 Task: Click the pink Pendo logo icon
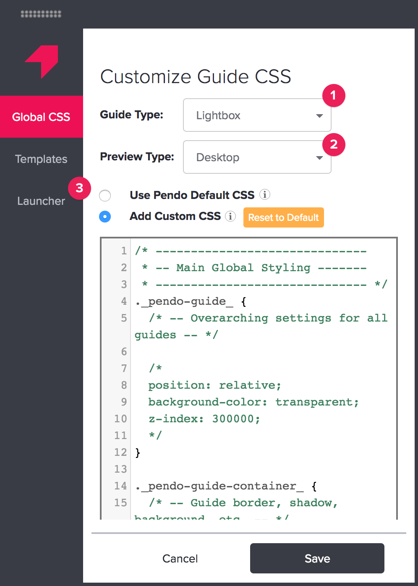pos(42,61)
